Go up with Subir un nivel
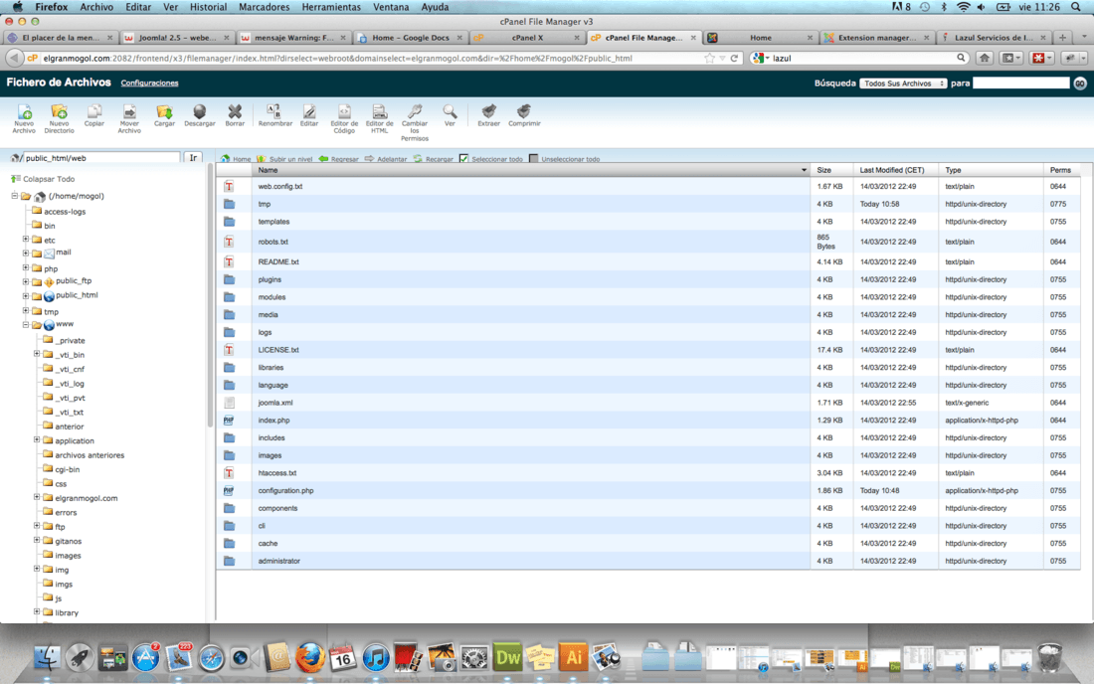The image size is (1094, 684). [284, 159]
